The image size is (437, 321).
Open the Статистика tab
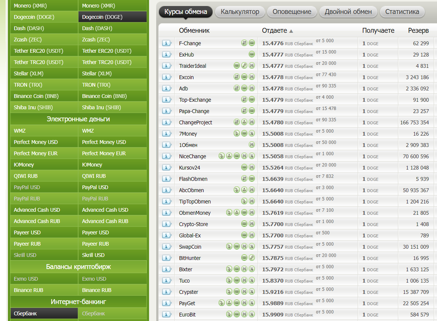tap(402, 12)
